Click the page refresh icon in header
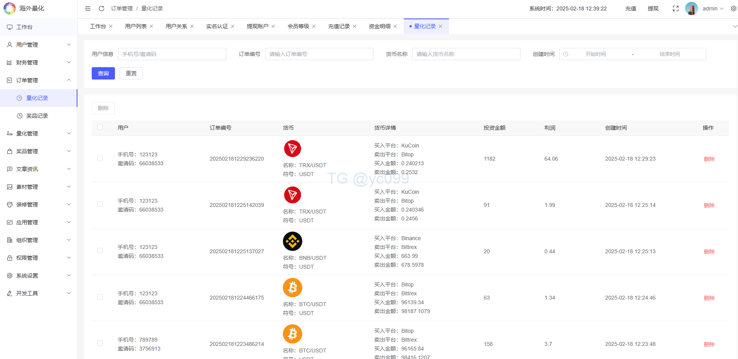Screen dimensions: 738x359 click(101, 8)
